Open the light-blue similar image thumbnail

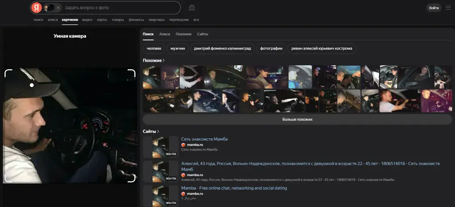300,77
